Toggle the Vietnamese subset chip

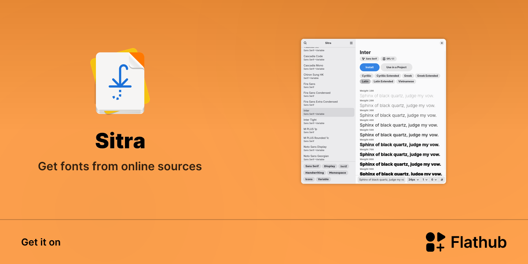[406, 81]
